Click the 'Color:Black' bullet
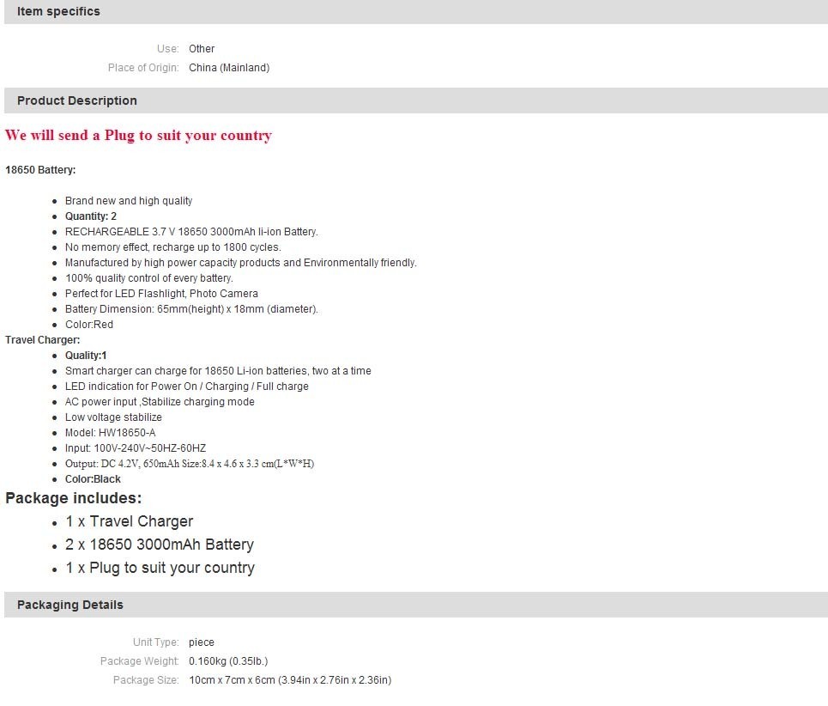The image size is (828, 706). click(x=93, y=479)
